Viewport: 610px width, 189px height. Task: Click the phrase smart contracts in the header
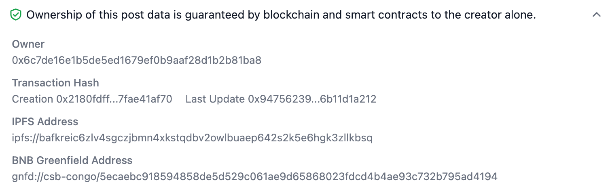pos(375,15)
